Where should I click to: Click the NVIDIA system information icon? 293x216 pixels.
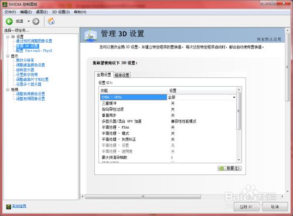[x=8, y=207]
